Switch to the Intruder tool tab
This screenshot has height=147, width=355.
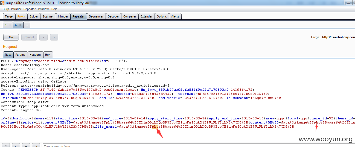[63, 16]
